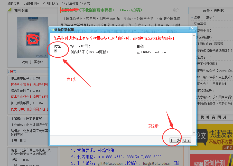Viewport: 233px width, 166px height.
Task: Open announcement 骗子新动向2：看看看
Action: 210,44
